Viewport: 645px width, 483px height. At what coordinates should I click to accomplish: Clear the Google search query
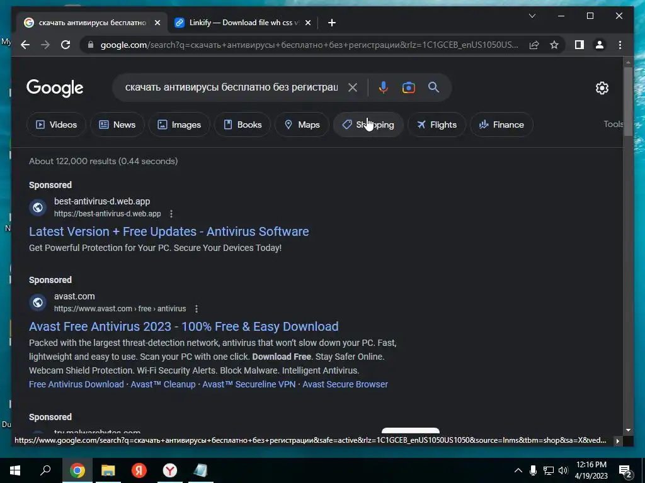click(x=353, y=87)
